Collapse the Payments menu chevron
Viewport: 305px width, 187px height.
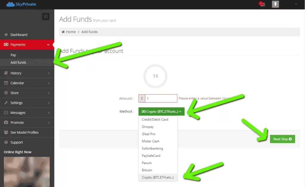click(x=48, y=45)
